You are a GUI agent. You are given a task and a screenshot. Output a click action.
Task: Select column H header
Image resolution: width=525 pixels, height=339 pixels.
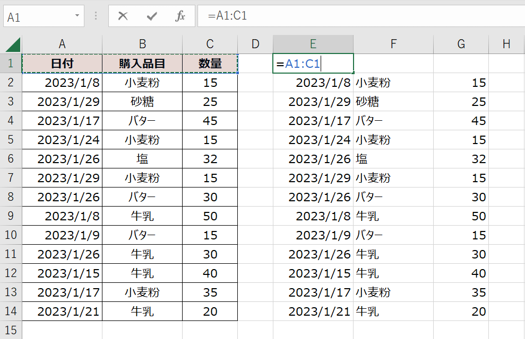click(x=506, y=44)
